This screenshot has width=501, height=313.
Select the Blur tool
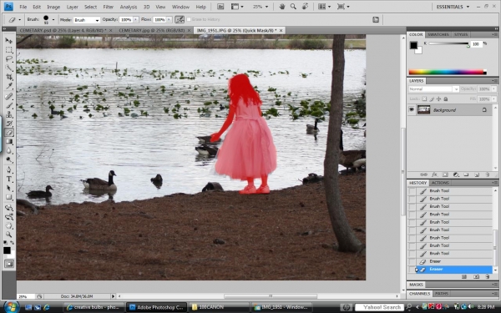point(8,150)
